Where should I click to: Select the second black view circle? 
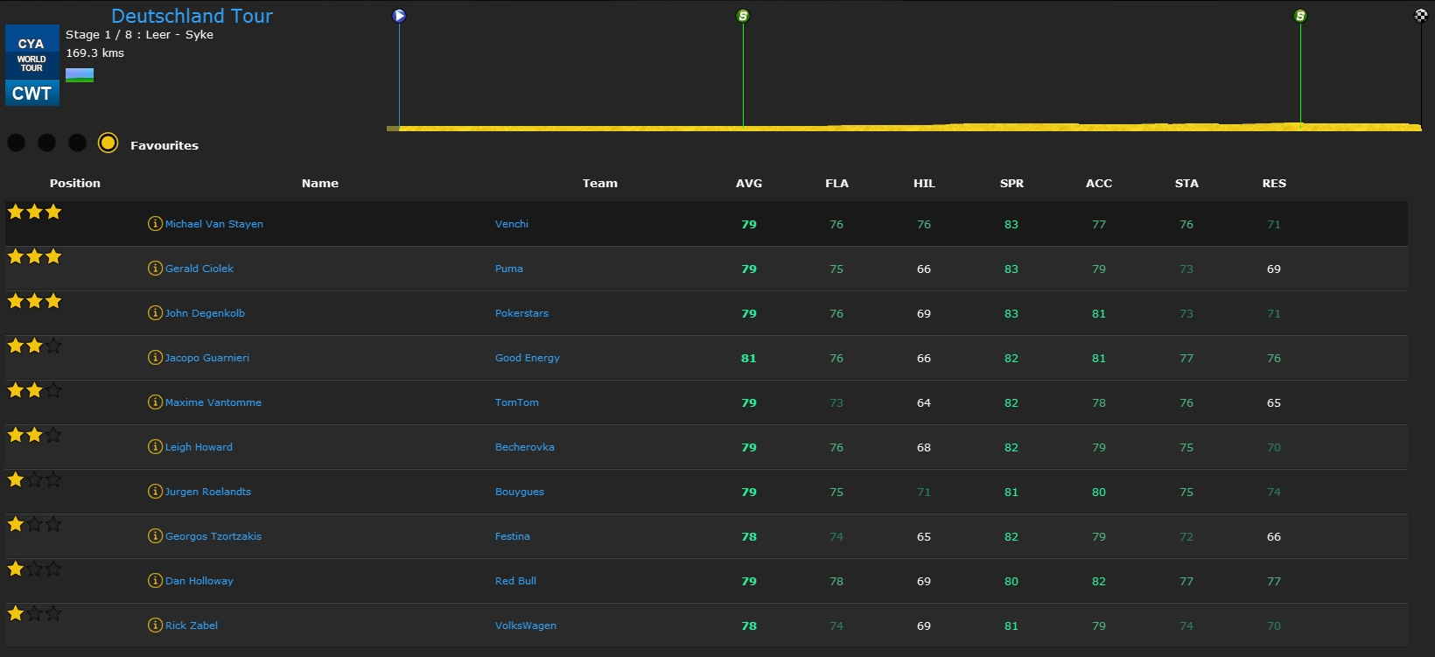(x=47, y=143)
